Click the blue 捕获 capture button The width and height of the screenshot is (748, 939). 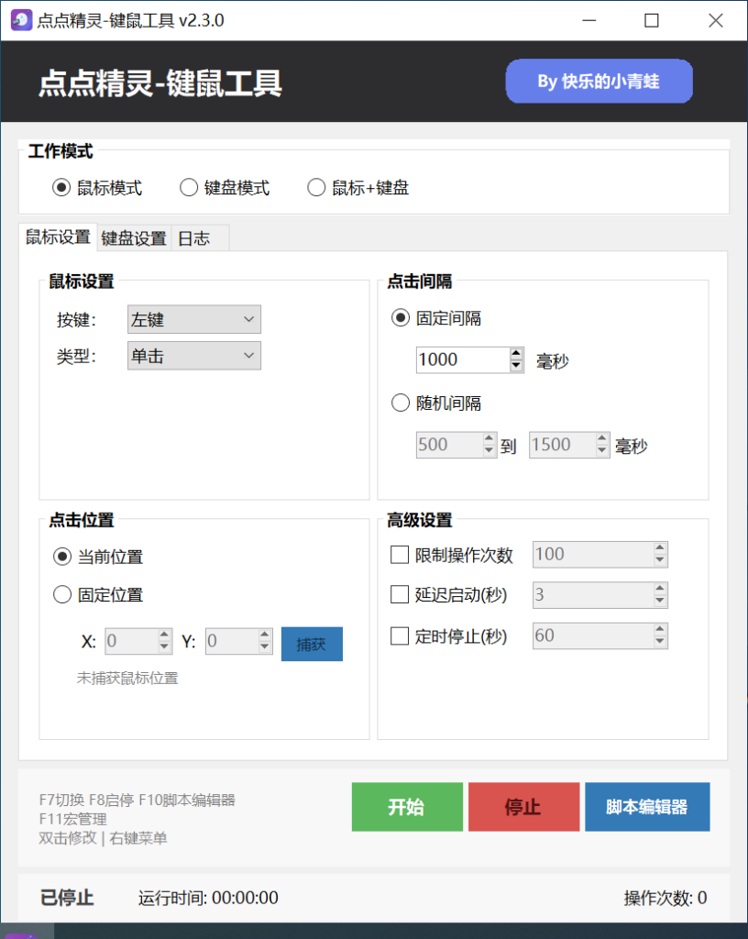[x=312, y=644]
